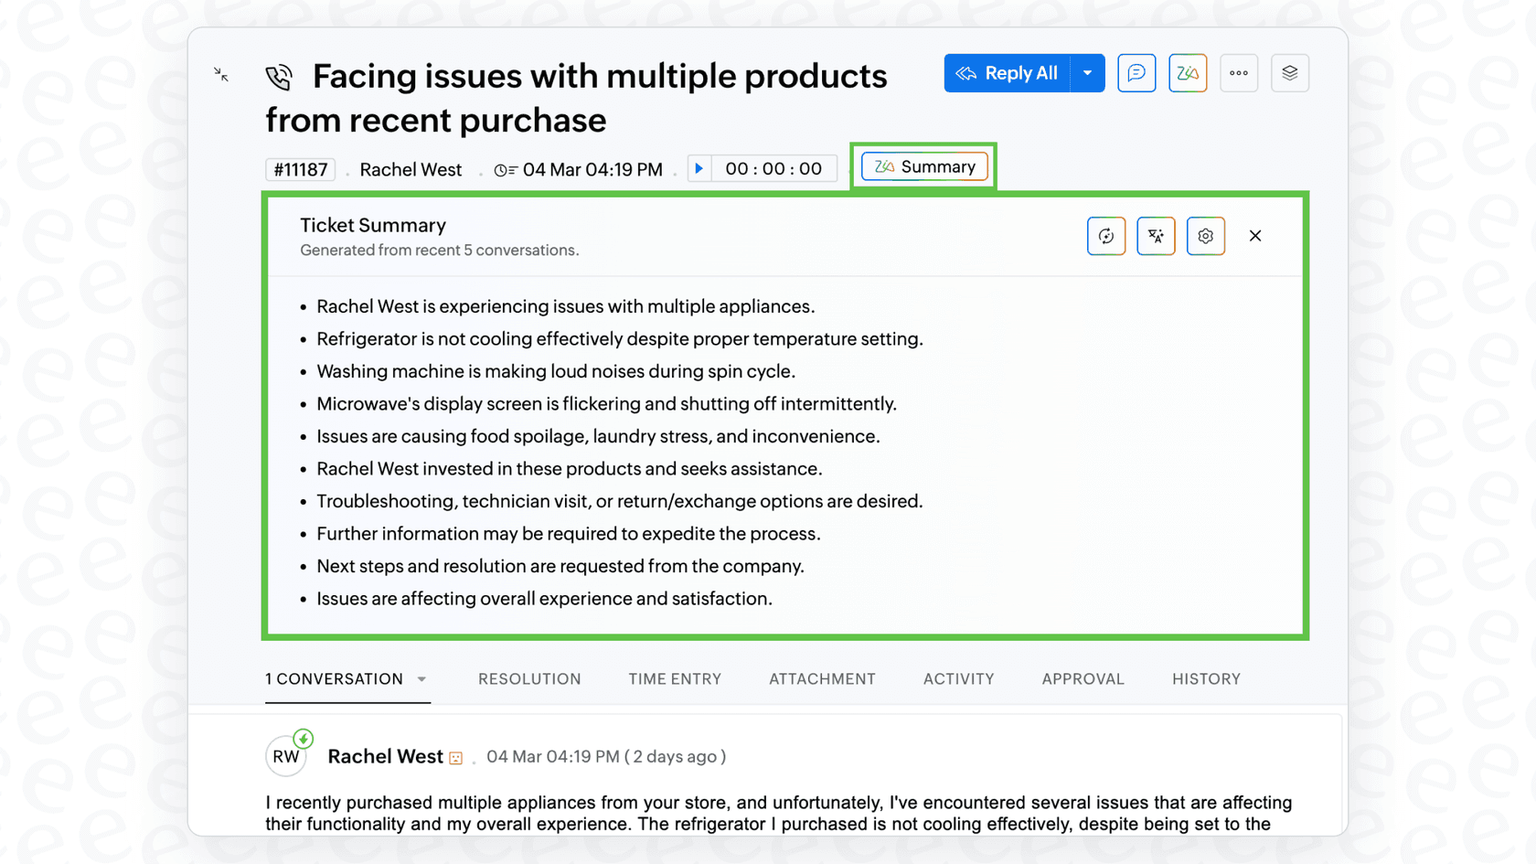This screenshot has height=864, width=1536.
Task: Close the Ticket Summary panel
Action: tap(1255, 236)
